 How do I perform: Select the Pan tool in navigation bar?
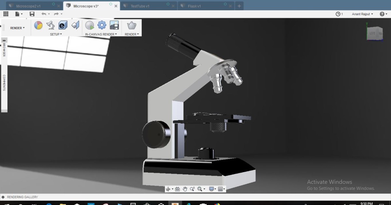[x=185, y=189]
